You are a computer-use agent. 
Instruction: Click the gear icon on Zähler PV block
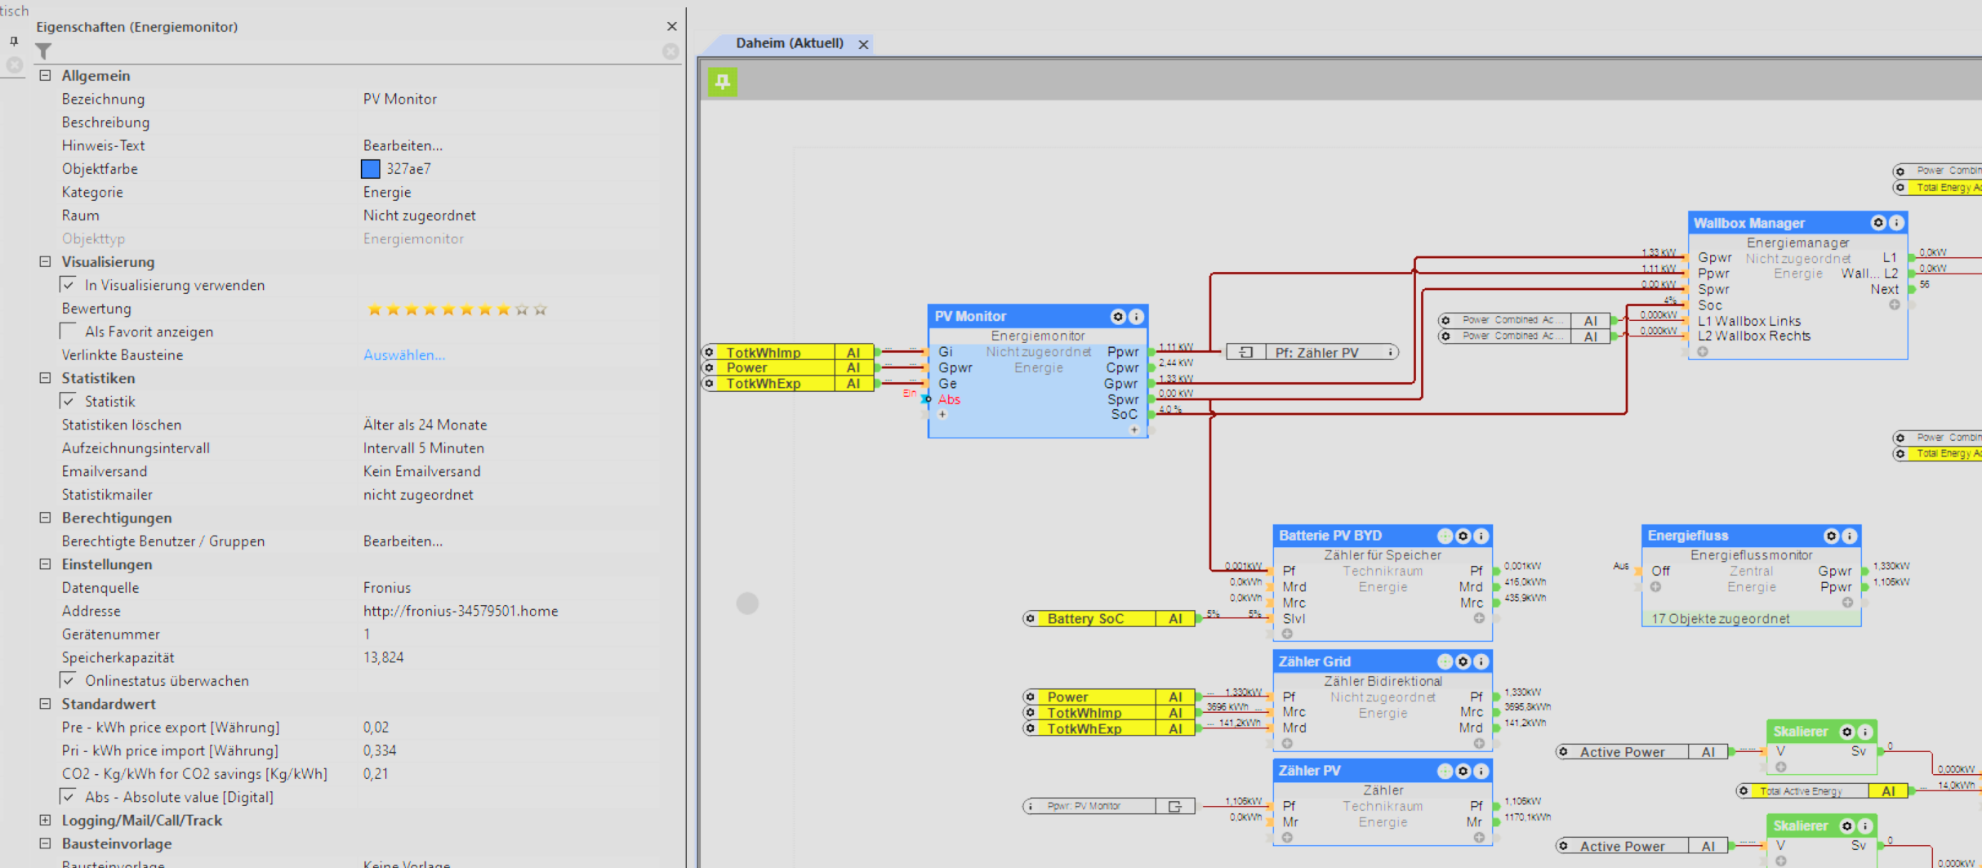[x=1463, y=771]
